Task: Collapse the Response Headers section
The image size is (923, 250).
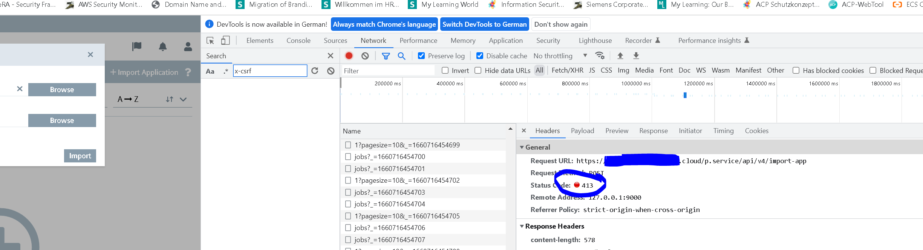Action: pyautogui.click(x=522, y=226)
